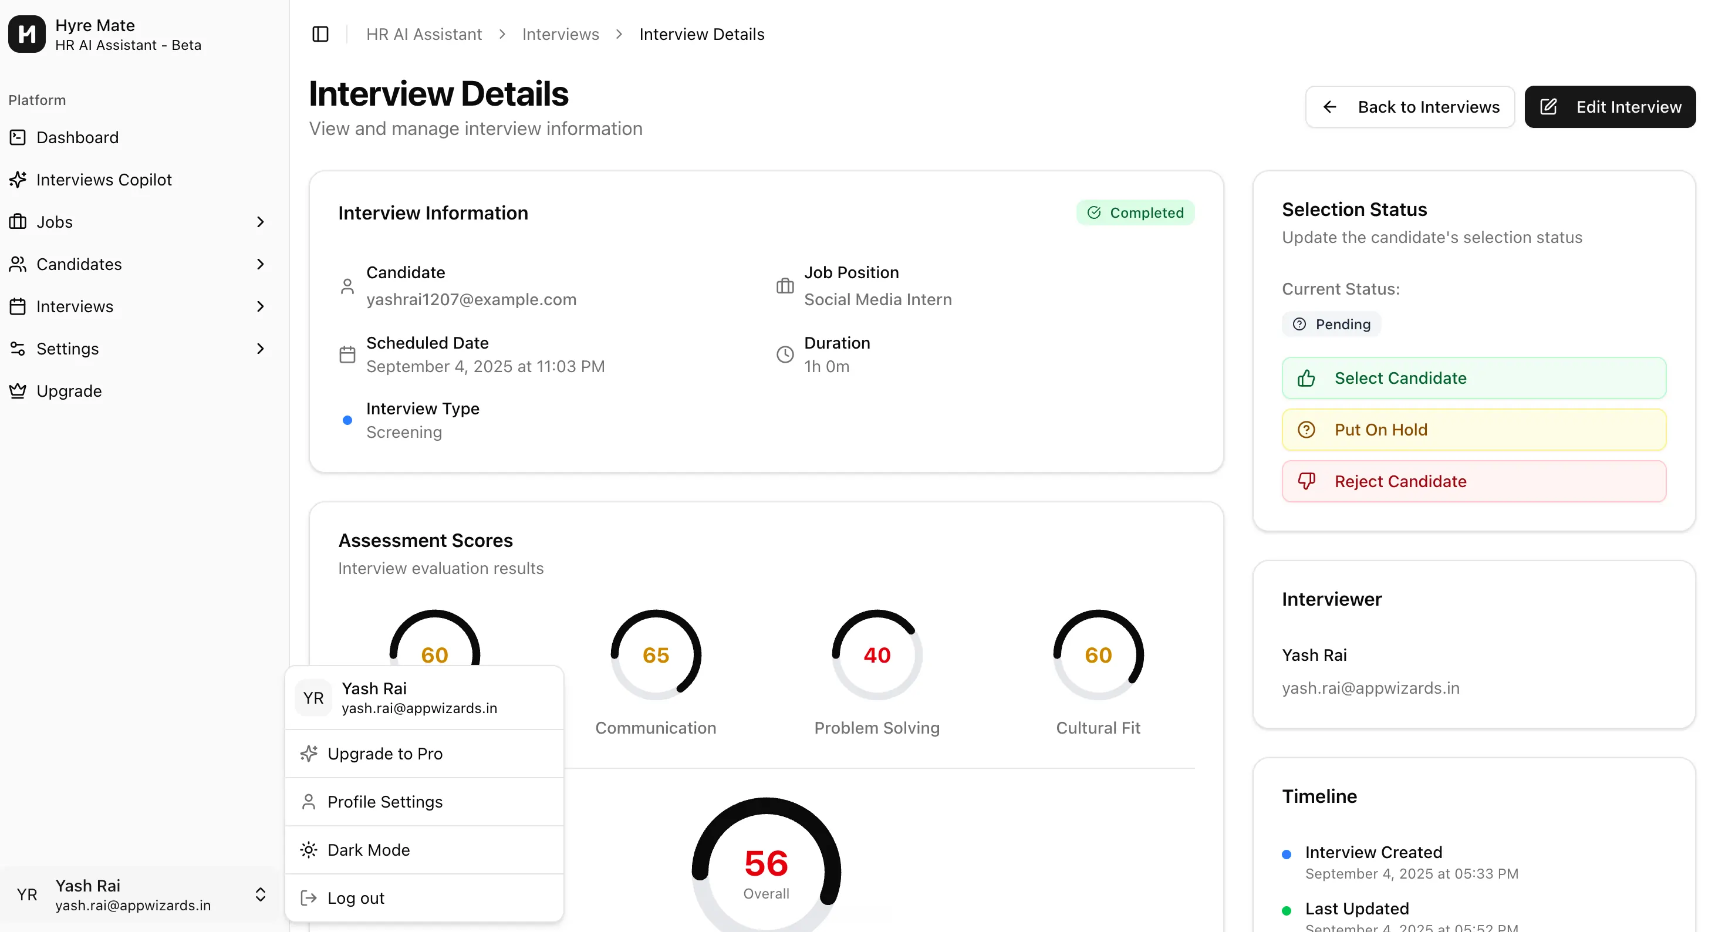Click the user account expander arrows
Image resolution: width=1715 pixels, height=932 pixels.
(261, 894)
